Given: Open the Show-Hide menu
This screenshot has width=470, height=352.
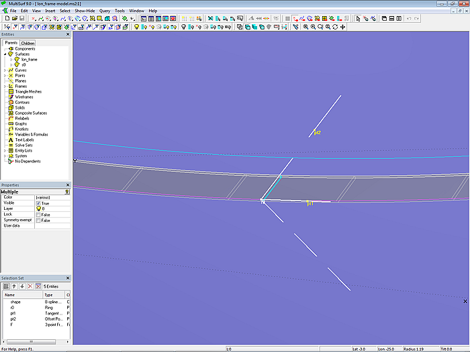Looking at the screenshot, I should click(x=85, y=11).
